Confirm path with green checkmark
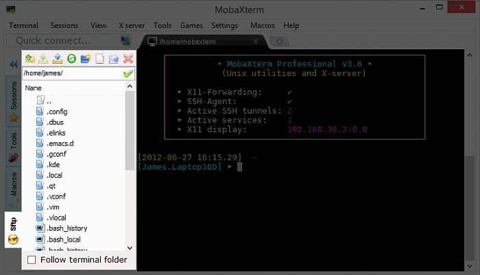The height and width of the screenshot is (275, 480). point(128,73)
